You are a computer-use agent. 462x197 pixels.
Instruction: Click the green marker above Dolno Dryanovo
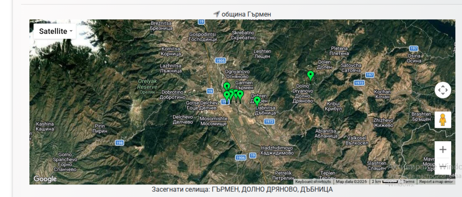pos(310,76)
